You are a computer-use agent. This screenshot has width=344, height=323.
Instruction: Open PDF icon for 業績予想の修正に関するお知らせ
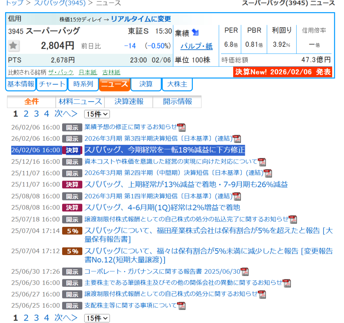click(181, 127)
